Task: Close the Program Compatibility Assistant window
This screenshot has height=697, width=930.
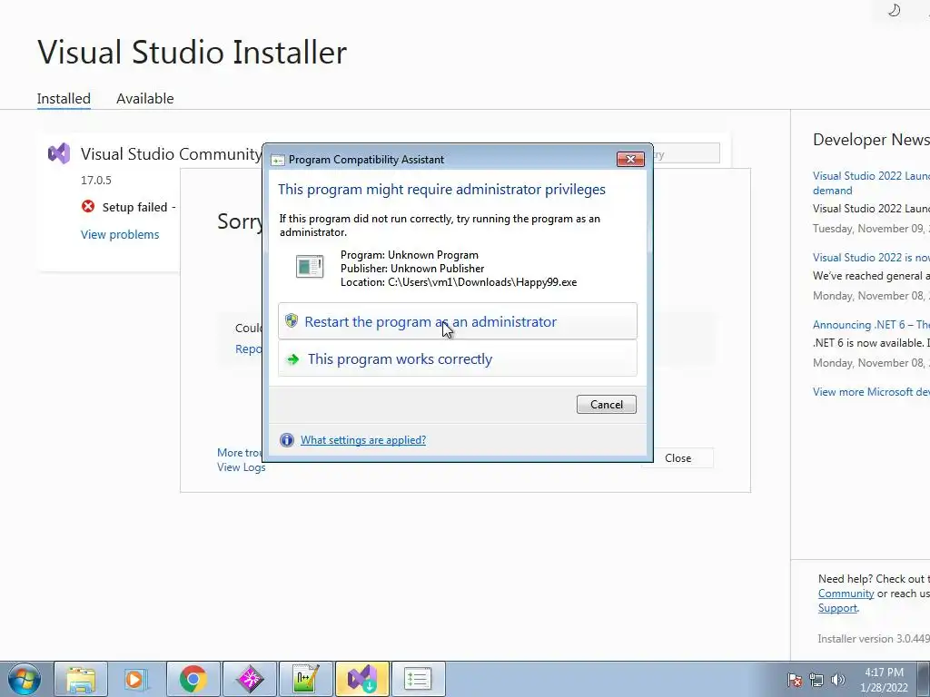Action: 630,159
